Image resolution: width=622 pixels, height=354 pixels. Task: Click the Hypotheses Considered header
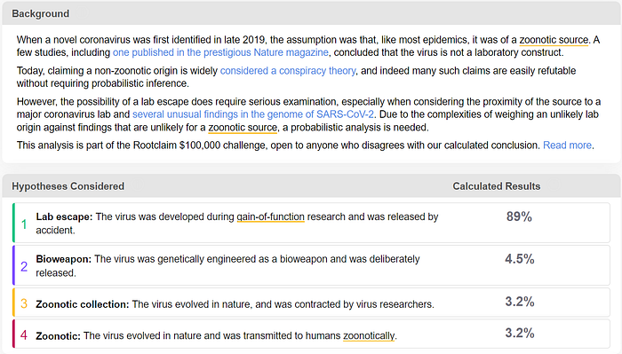[x=68, y=186]
